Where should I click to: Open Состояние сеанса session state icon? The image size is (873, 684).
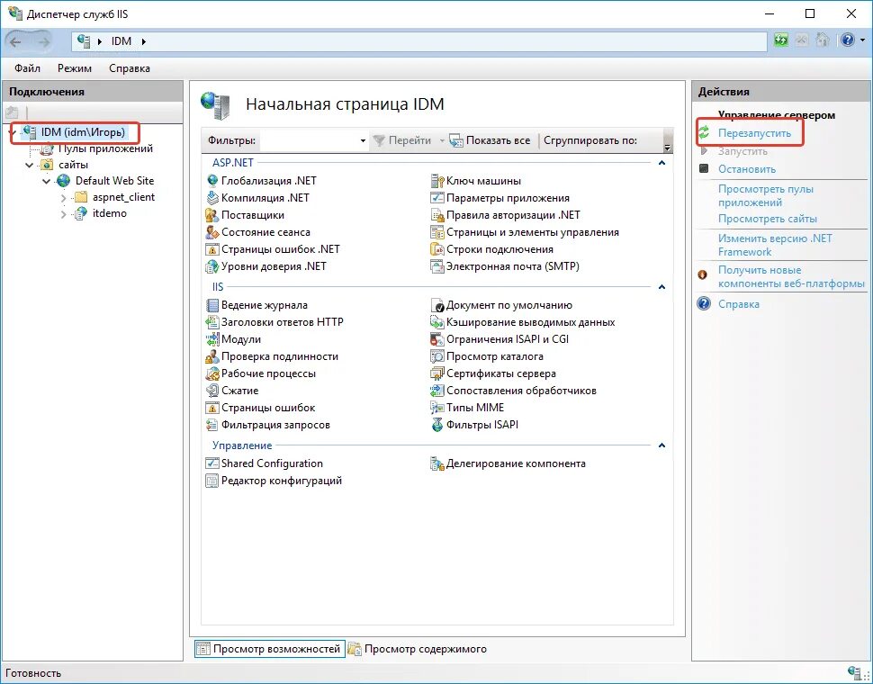coord(212,232)
